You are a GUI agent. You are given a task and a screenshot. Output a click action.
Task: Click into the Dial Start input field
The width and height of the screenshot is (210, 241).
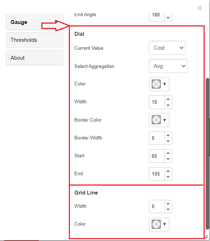tap(157, 156)
